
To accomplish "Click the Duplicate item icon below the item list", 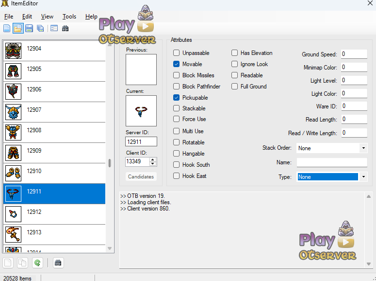I will 22,263.
